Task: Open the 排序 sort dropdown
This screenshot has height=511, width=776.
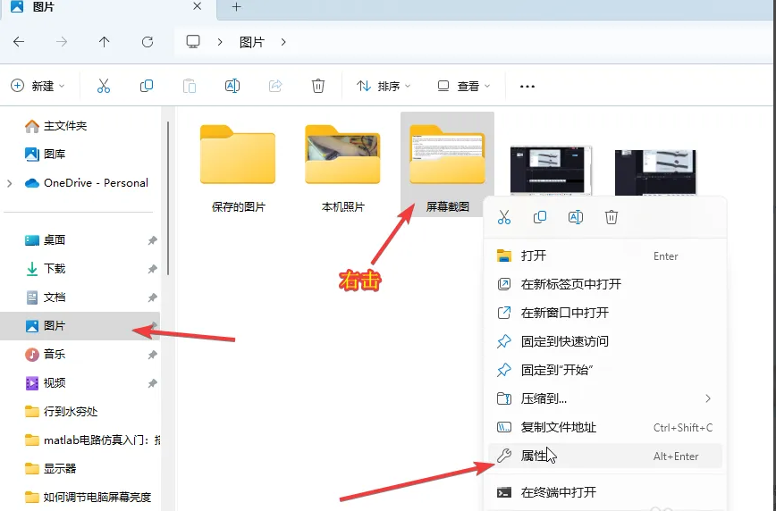Action: click(384, 86)
